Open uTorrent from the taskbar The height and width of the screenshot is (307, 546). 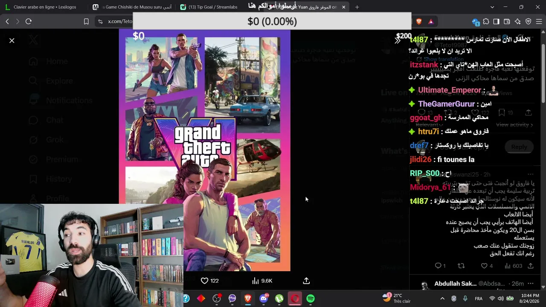(x=279, y=298)
